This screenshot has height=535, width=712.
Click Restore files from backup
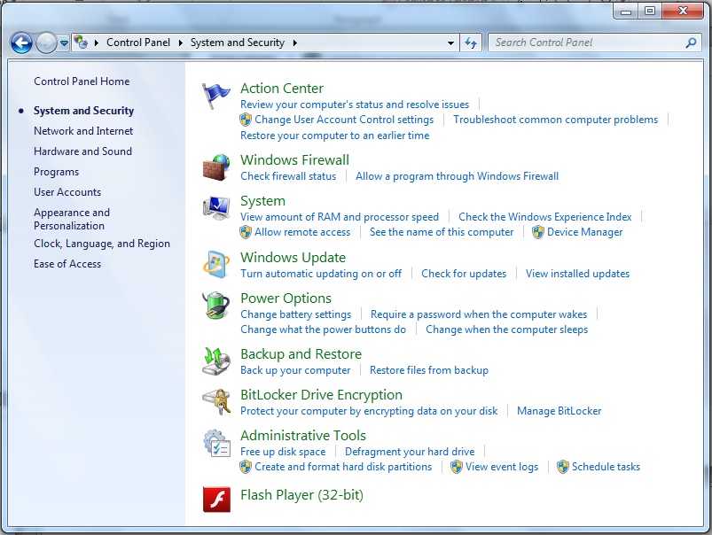coord(429,371)
